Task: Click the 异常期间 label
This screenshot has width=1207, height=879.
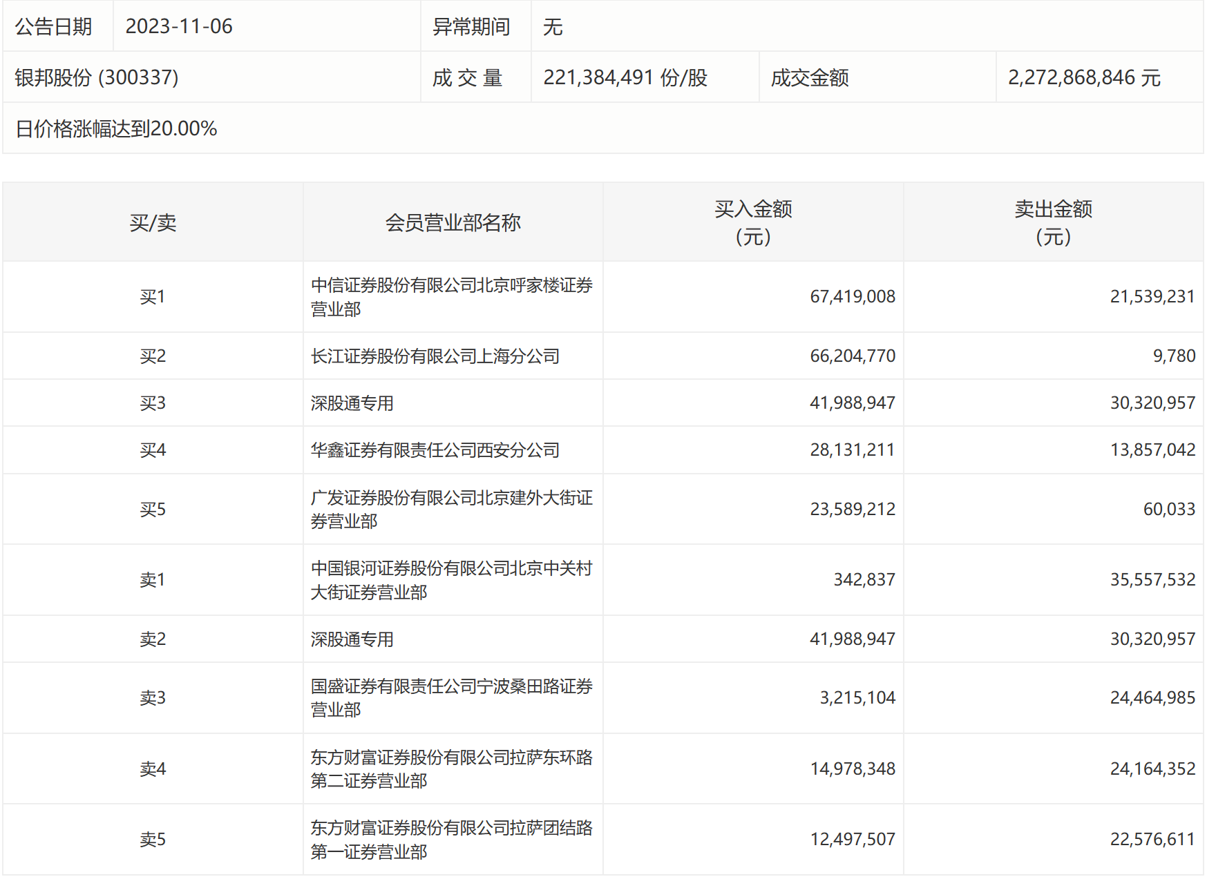Action: [x=471, y=26]
